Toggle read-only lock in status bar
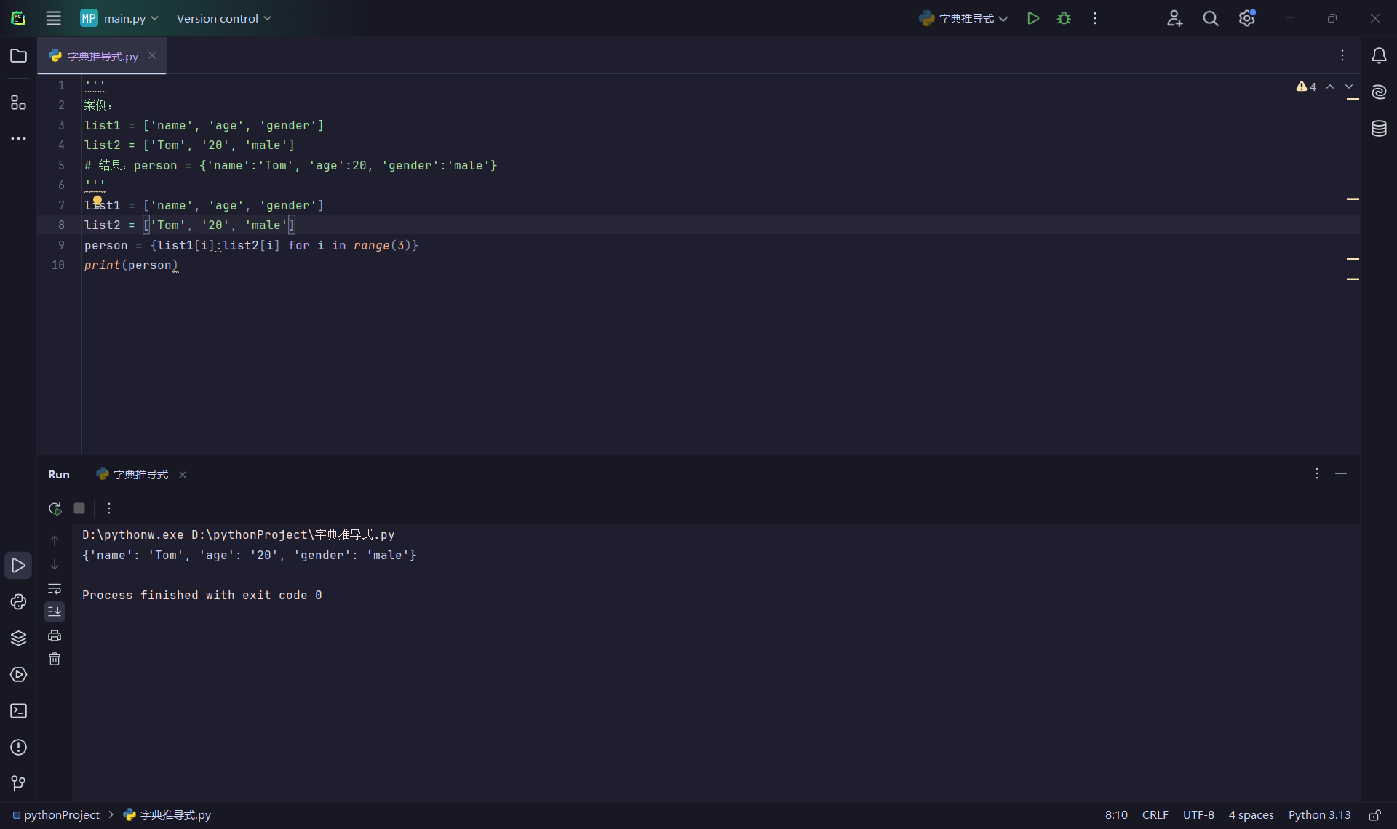 tap(1374, 815)
